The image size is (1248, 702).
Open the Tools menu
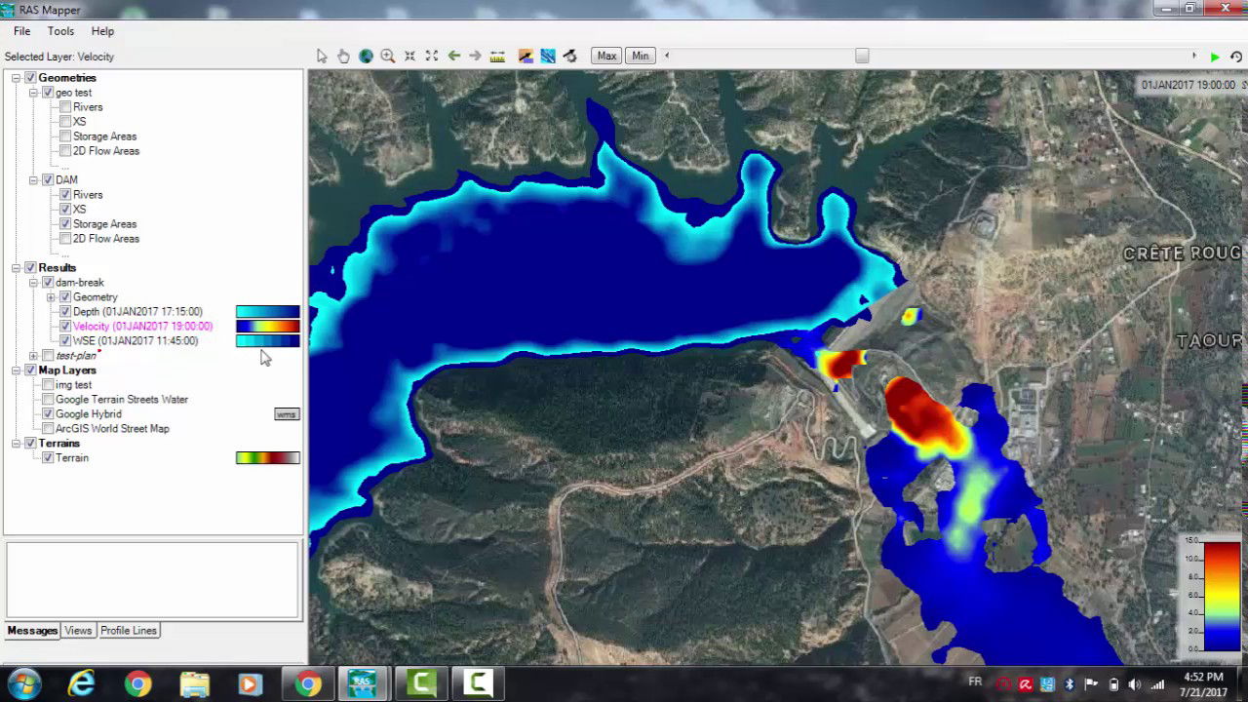(60, 31)
